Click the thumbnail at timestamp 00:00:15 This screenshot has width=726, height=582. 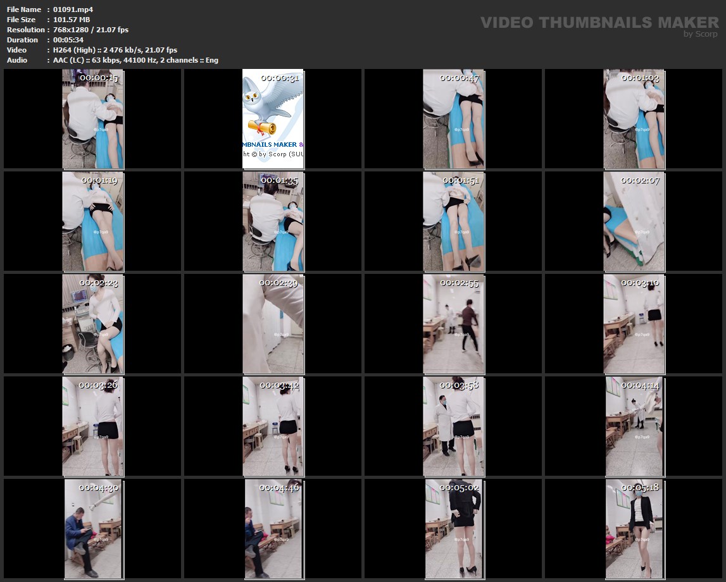[x=93, y=119]
